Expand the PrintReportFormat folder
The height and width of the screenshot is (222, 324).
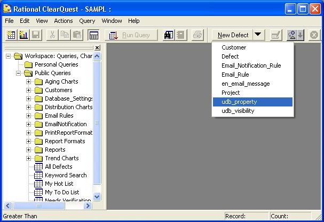click(28, 133)
